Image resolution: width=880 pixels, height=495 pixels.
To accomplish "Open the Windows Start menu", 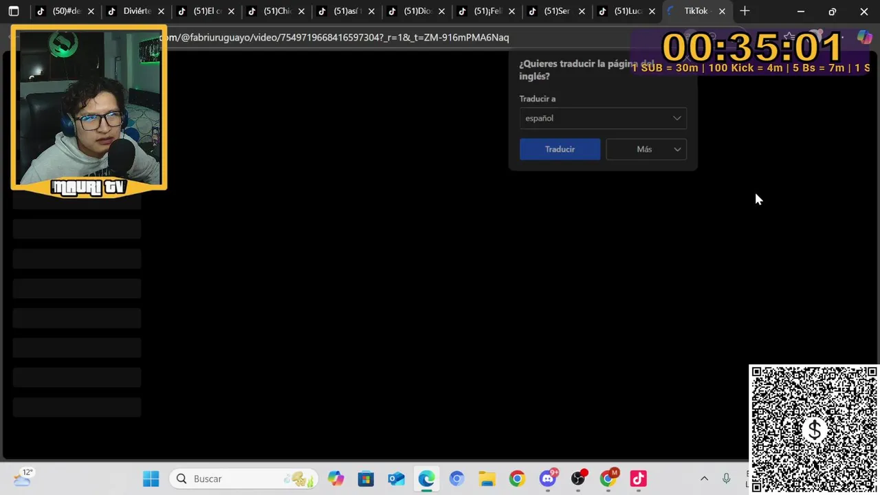I will click(x=151, y=478).
